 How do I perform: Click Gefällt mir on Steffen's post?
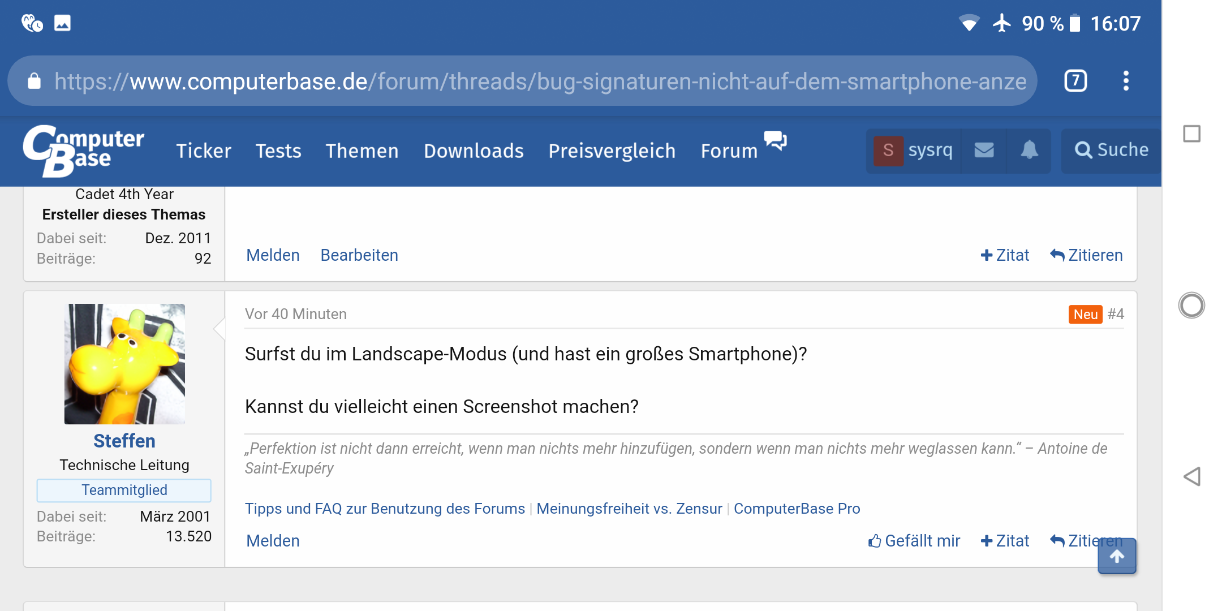[914, 541]
